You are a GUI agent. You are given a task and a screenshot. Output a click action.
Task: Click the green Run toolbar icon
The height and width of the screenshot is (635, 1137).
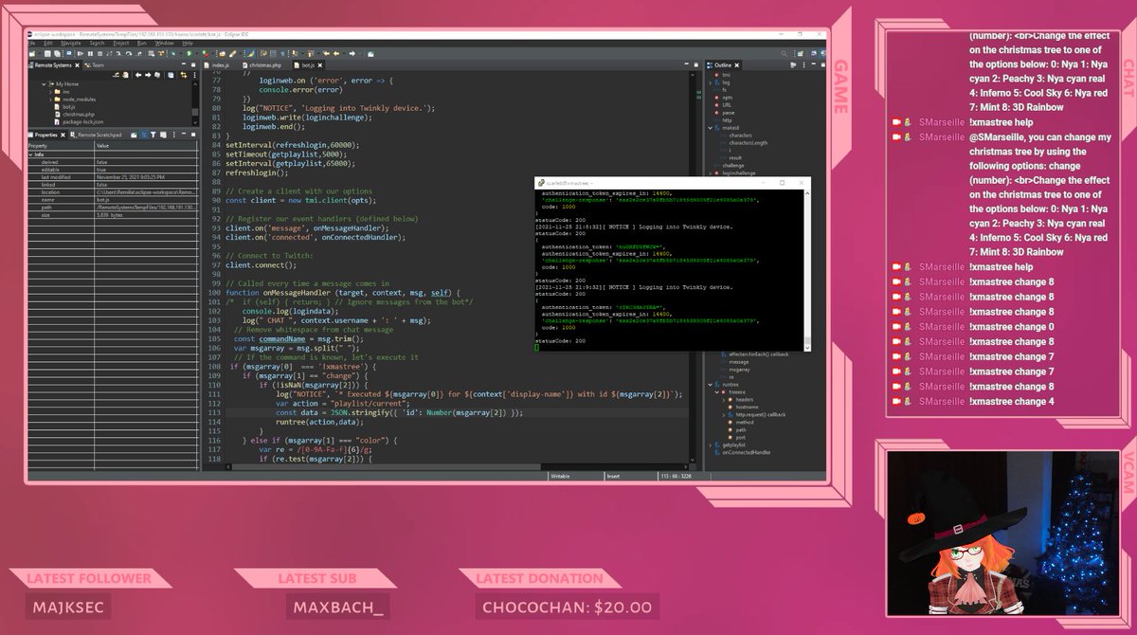189,53
